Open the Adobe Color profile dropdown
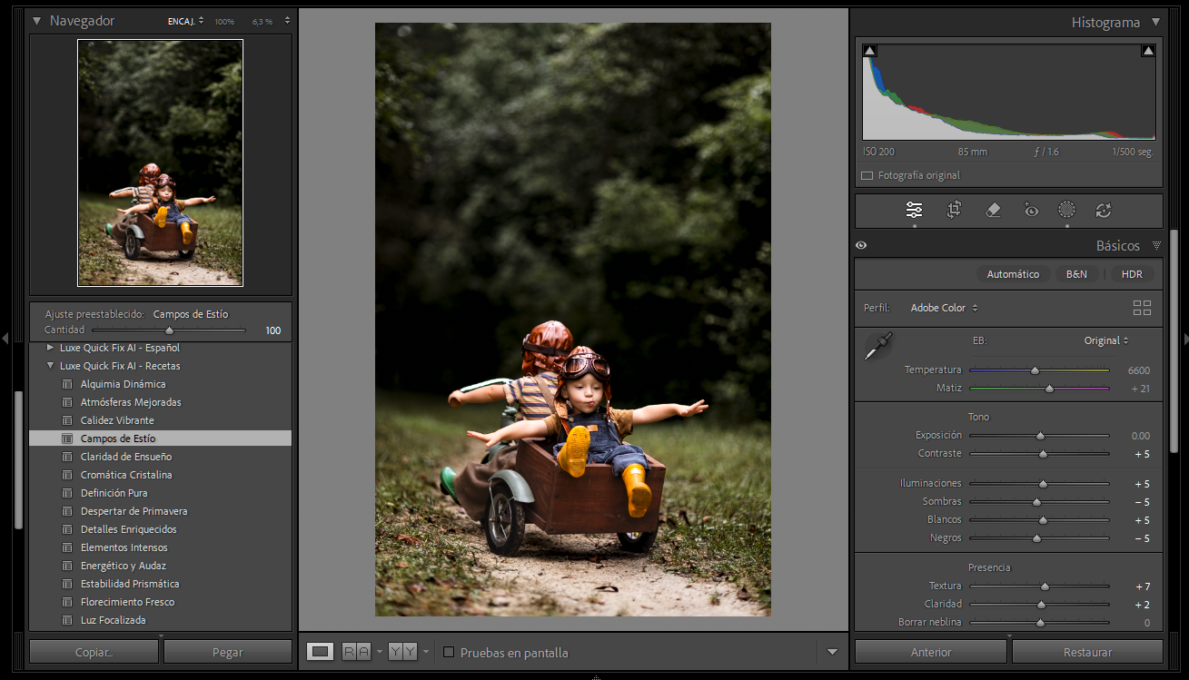This screenshot has width=1189, height=680. pos(944,308)
